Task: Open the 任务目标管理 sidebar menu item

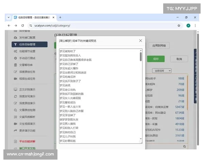Action: (x=27, y=44)
